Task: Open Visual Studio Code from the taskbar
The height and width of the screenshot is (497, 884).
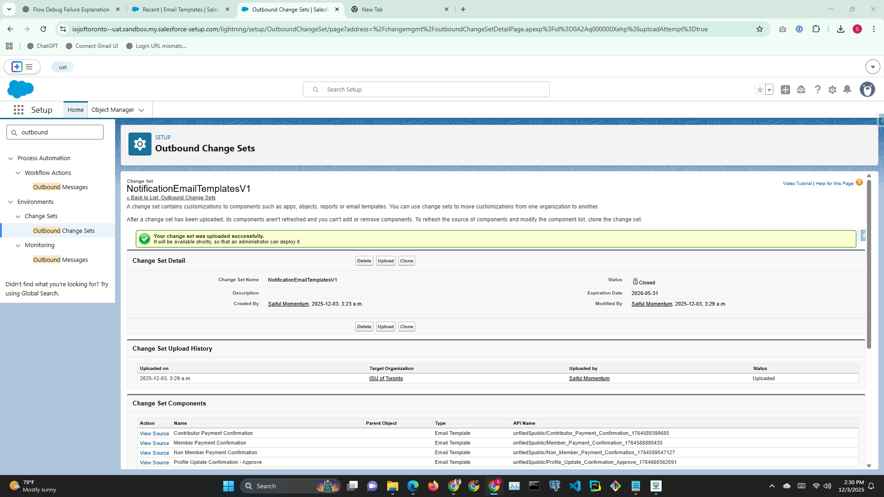Action: click(x=575, y=486)
